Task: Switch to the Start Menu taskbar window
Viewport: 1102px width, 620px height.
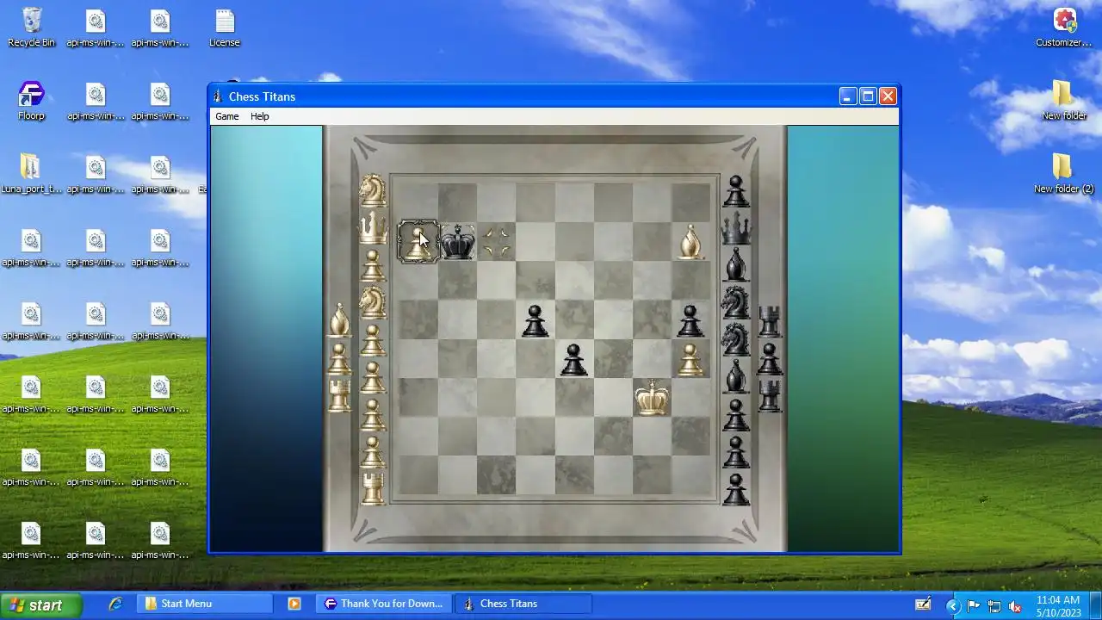Action: [x=205, y=604]
